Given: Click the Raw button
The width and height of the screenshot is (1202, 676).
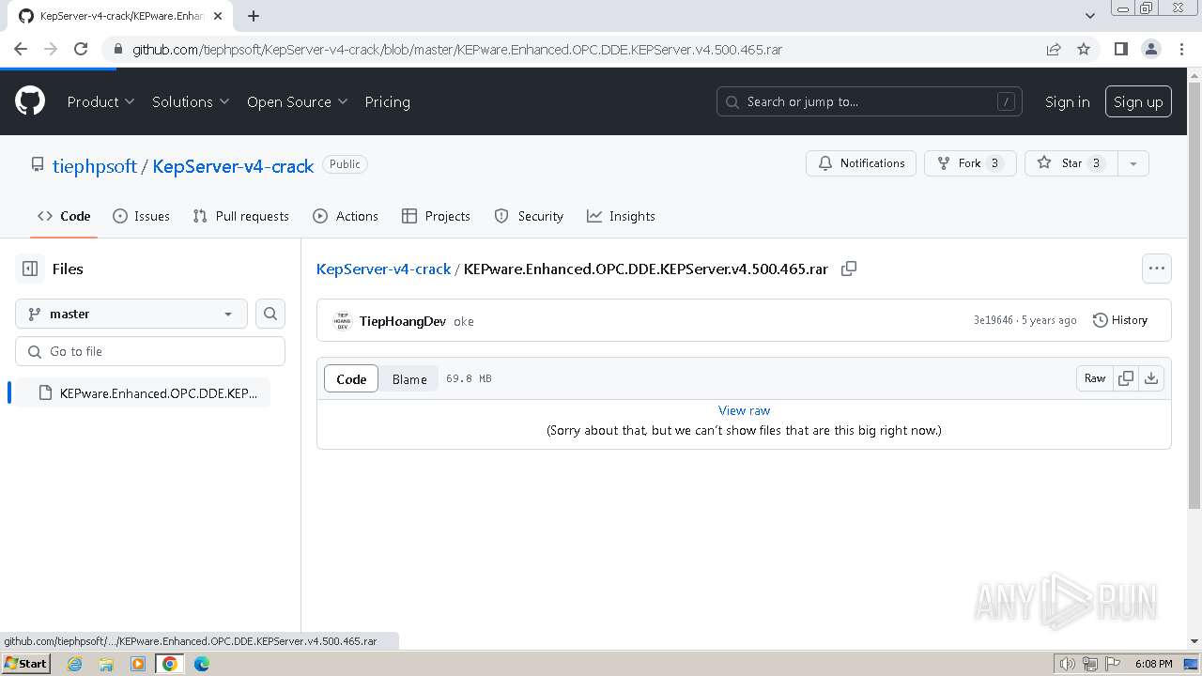Looking at the screenshot, I should pos(1095,378).
